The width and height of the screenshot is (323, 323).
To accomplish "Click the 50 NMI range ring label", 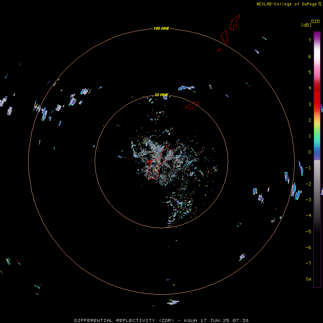I will [x=161, y=95].
